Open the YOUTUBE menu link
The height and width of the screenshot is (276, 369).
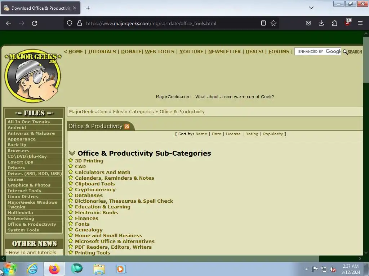(x=191, y=52)
